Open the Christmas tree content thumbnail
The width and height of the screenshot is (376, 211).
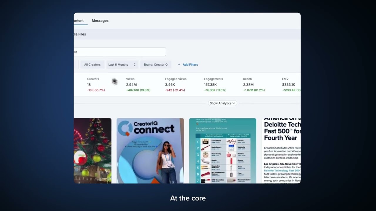point(93,151)
